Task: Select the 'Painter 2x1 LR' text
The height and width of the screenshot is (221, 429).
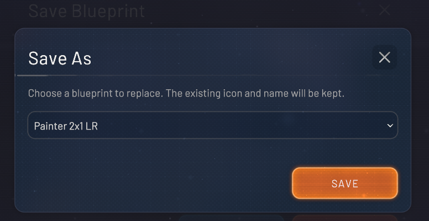Action: 66,126
